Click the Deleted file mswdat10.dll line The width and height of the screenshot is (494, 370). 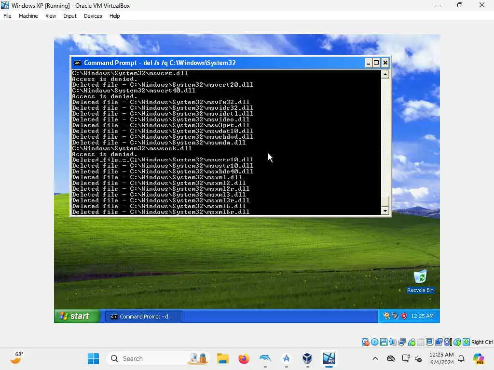point(163,131)
